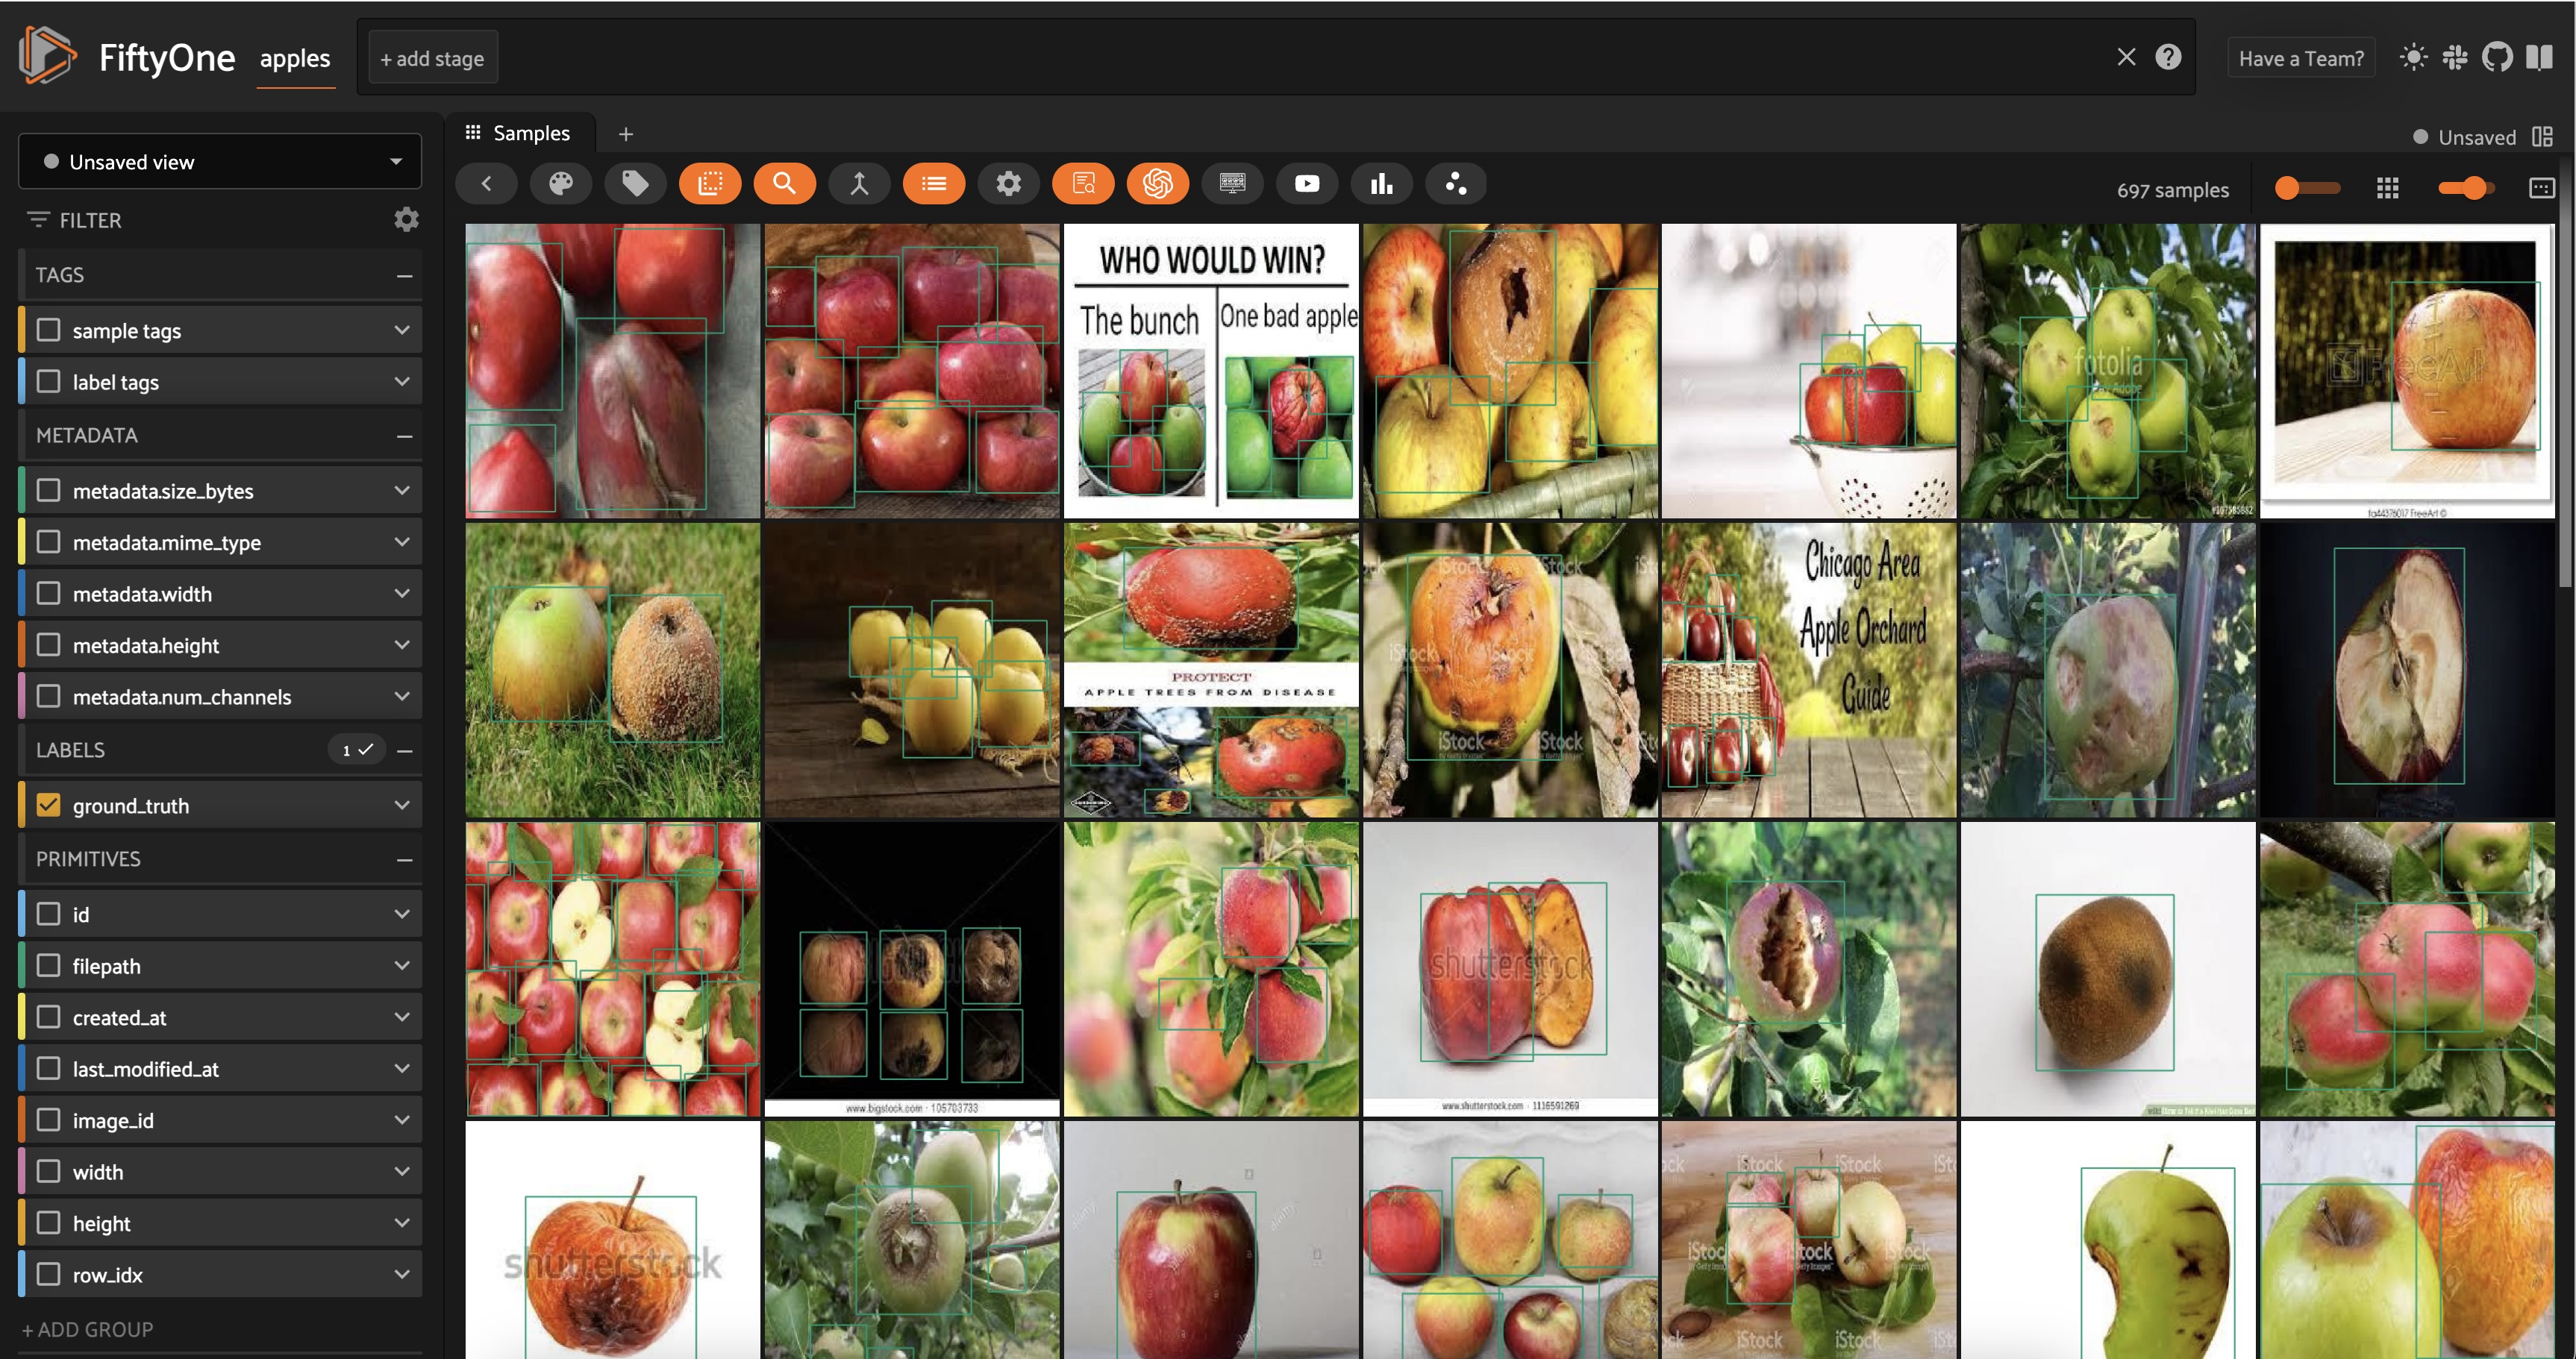Viewport: 2576px width, 1359px height.
Task: Open GitHub repository icon in header
Action: click(x=2496, y=58)
